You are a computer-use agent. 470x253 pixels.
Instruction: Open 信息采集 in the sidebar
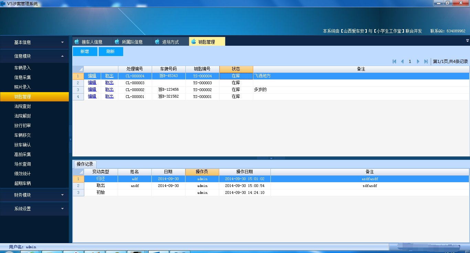[34, 77]
